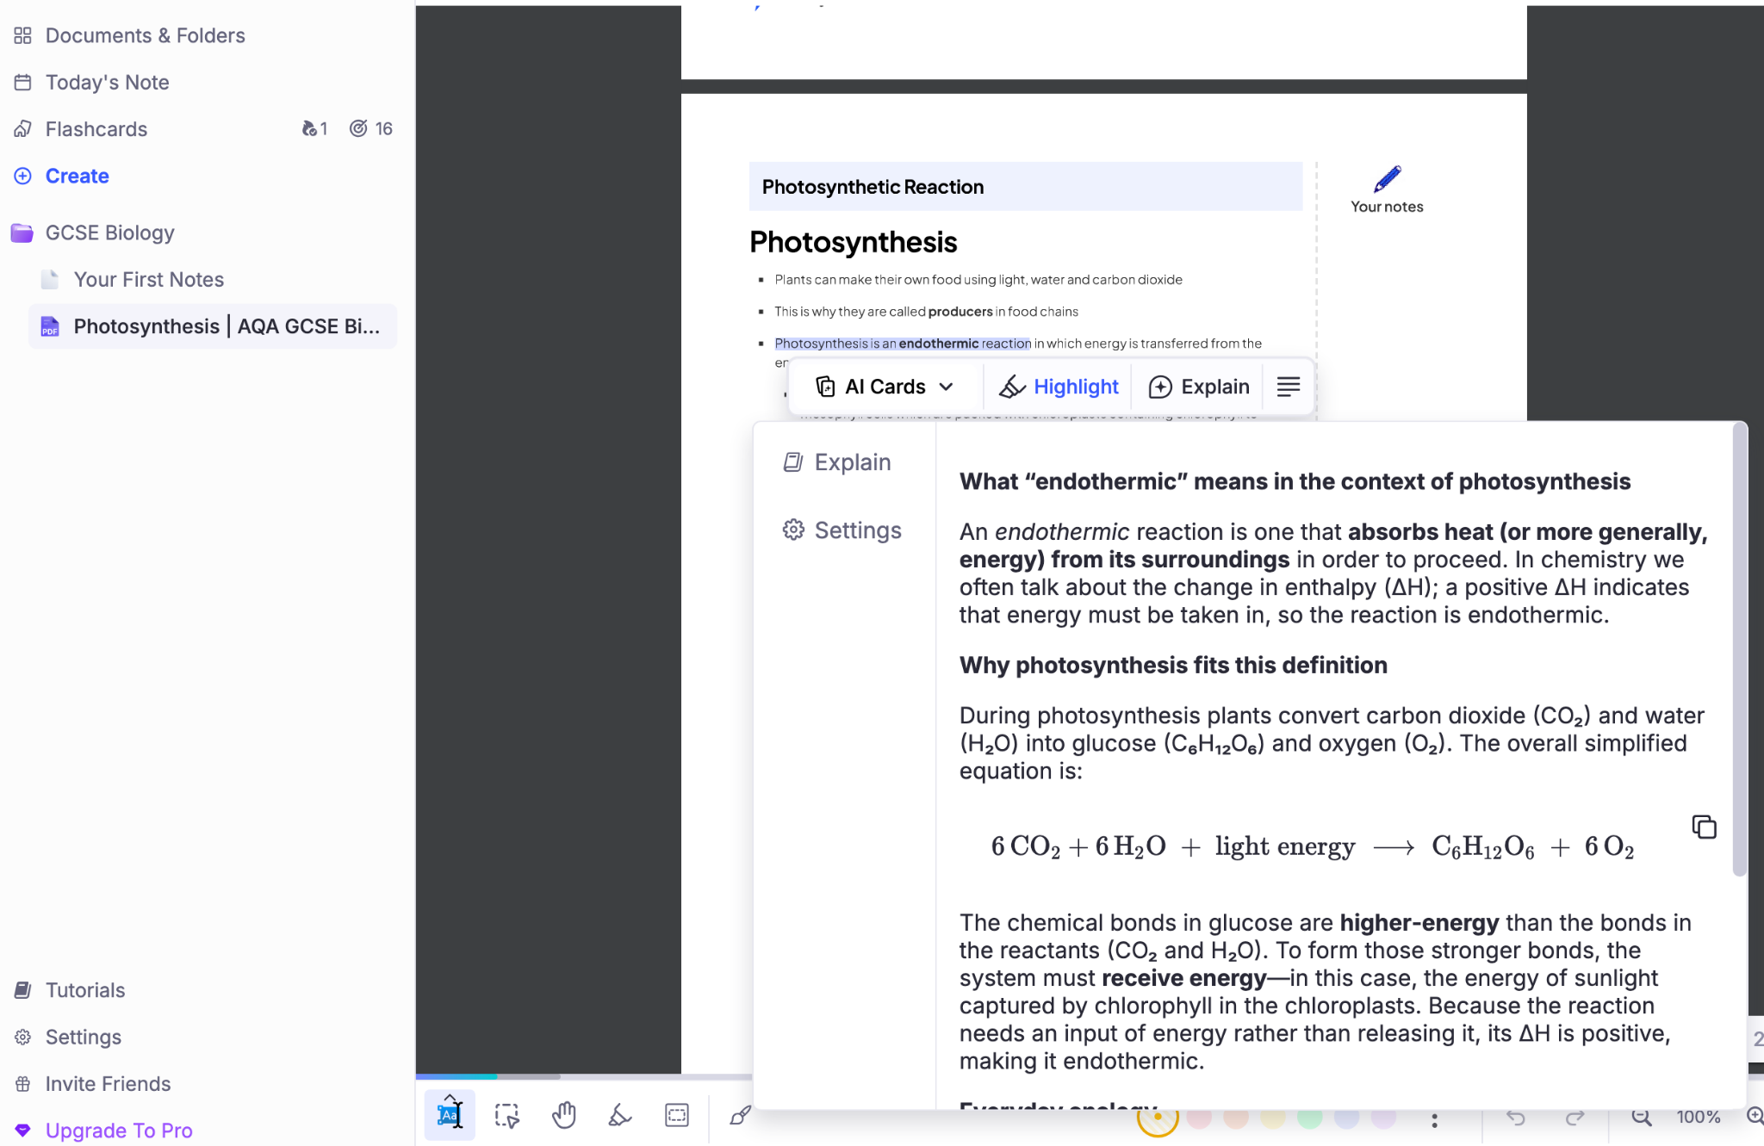Click the Documents & Folders grid icon
This screenshot has width=1764, height=1146.
click(22, 35)
